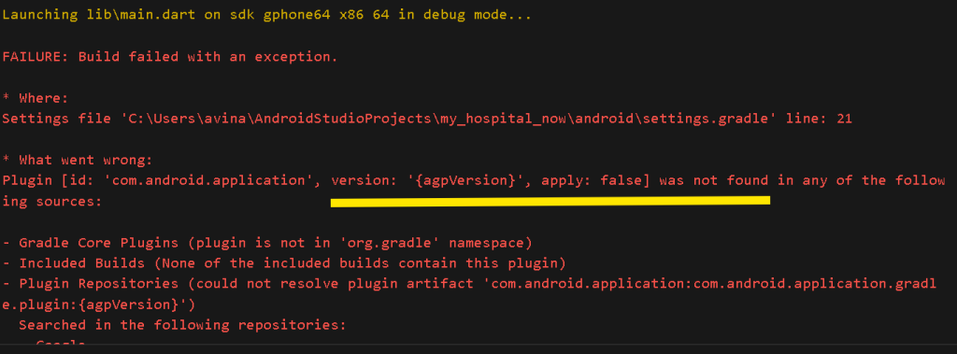Click the 'sdk gphone64 x86 64' device text

308,15
